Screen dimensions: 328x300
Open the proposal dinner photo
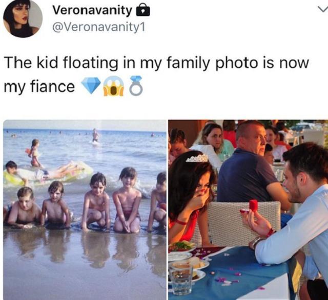click(248, 210)
